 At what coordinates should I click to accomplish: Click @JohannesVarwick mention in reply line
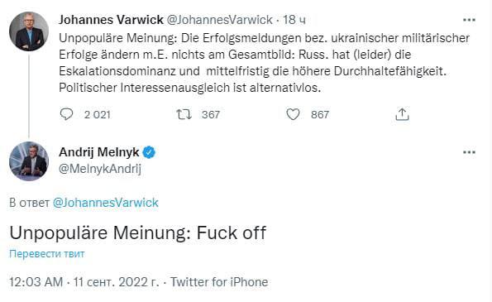106,203
